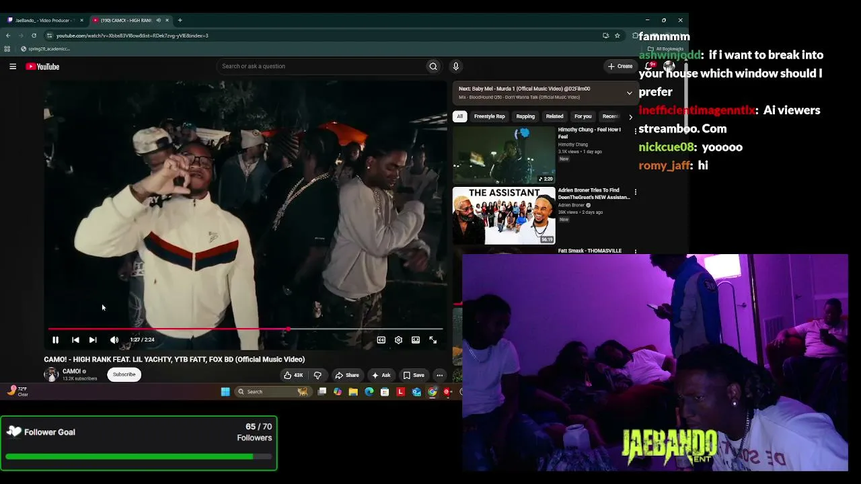Toggle subtitles closed captions button
Screen dimensions: 861x484
381,340
